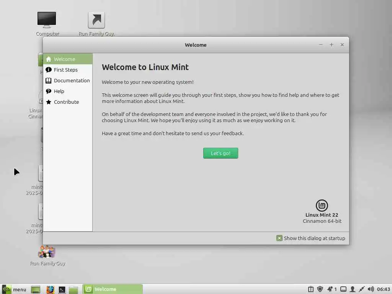Image resolution: width=392 pixels, height=294 pixels.
Task: Open the Terminal from the taskbar
Action: [x=62, y=289]
